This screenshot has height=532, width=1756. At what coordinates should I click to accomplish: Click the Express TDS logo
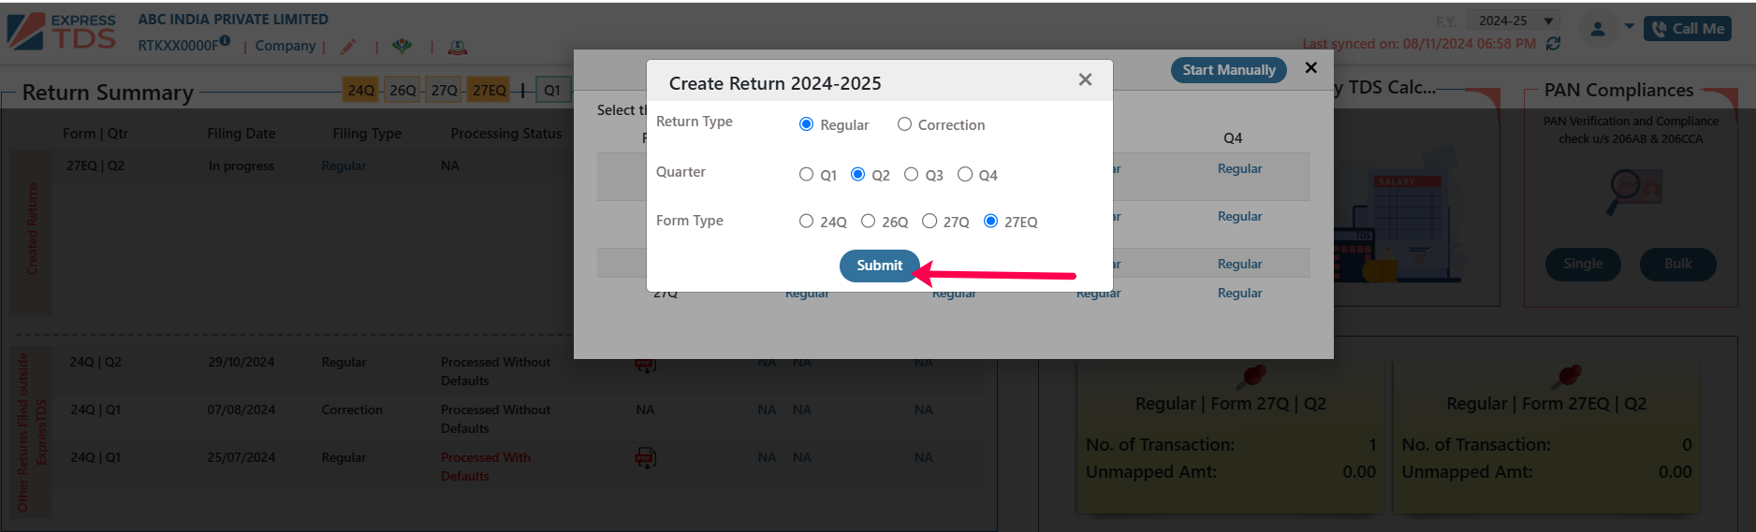pos(62,31)
